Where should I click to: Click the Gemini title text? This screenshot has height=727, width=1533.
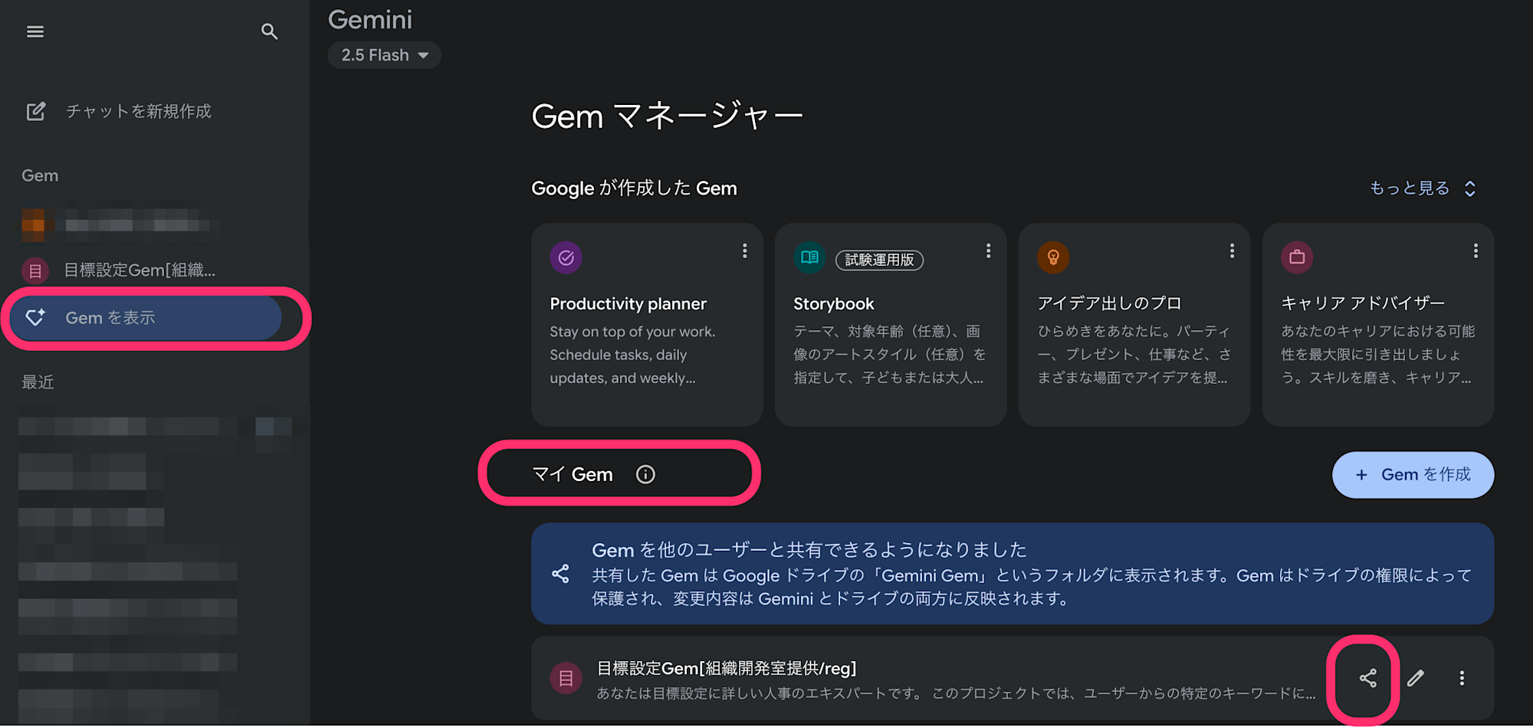point(370,19)
